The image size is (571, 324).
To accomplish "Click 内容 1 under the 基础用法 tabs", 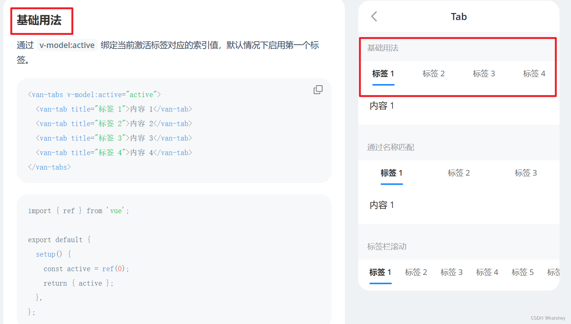I will pos(382,106).
